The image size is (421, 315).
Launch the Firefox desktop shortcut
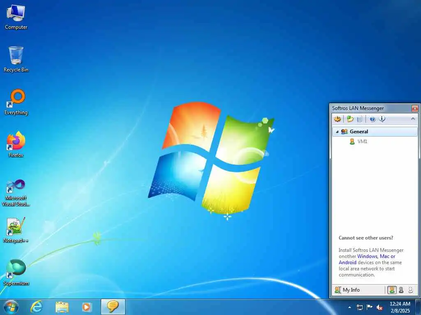pyautogui.click(x=16, y=144)
